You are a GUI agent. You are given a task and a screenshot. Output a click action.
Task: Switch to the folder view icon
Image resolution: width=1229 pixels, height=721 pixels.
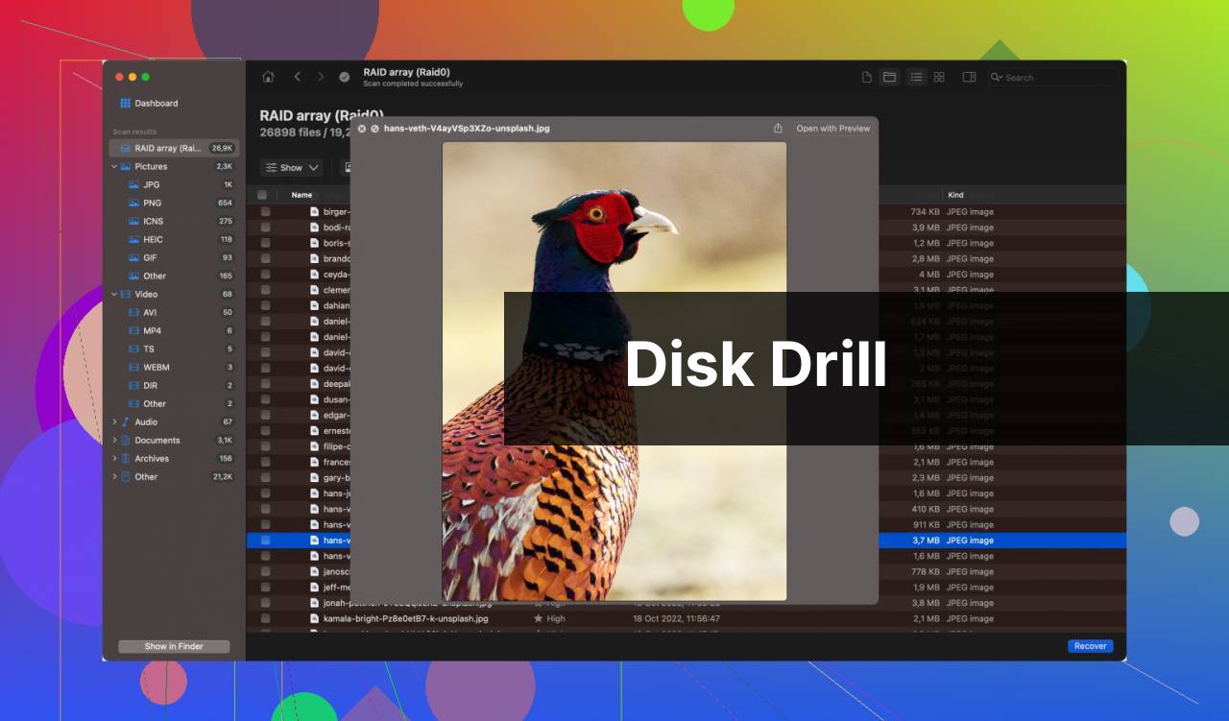point(890,77)
